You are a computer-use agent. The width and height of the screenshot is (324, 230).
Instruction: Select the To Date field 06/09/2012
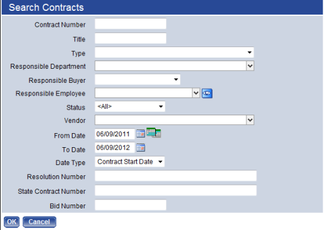click(115, 148)
